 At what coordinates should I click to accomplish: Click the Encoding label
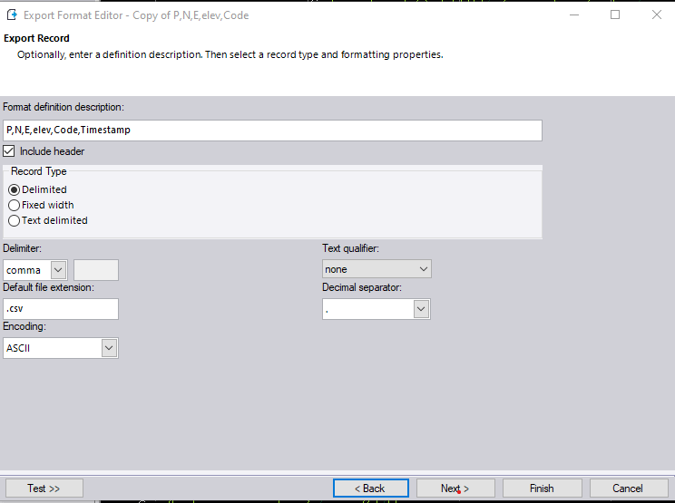coord(24,326)
